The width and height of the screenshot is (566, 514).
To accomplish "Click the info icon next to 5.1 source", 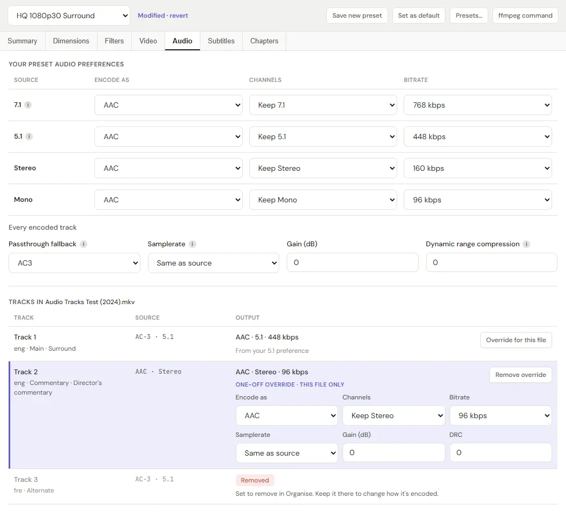I will point(29,137).
